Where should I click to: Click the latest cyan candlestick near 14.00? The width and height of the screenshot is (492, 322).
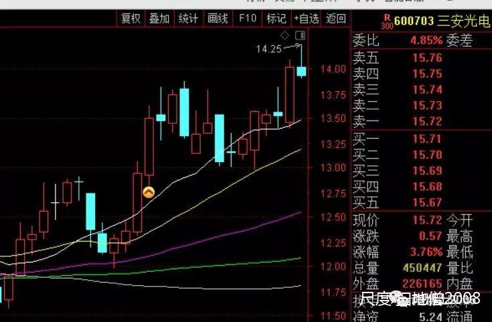click(x=301, y=71)
